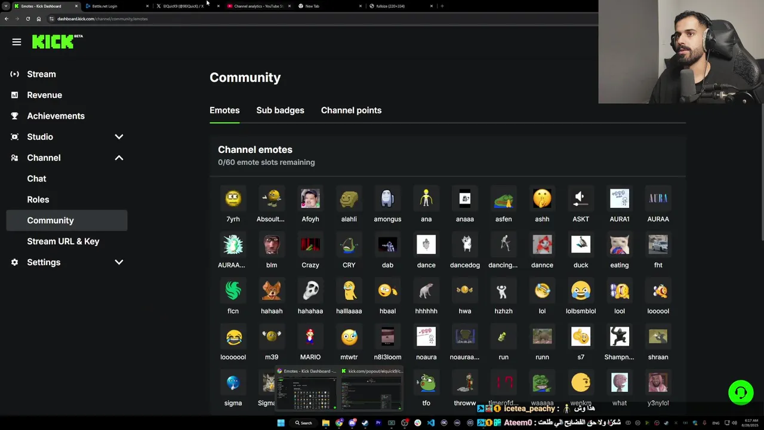Select the ana emote
The height and width of the screenshot is (430, 764).
(426, 198)
